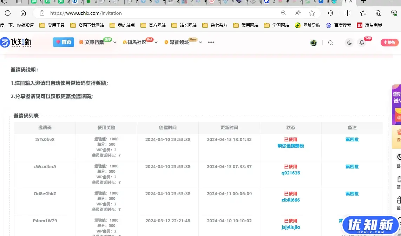Click the 发布 publish button
Viewport: 401px width, 236px height.
[389, 42]
